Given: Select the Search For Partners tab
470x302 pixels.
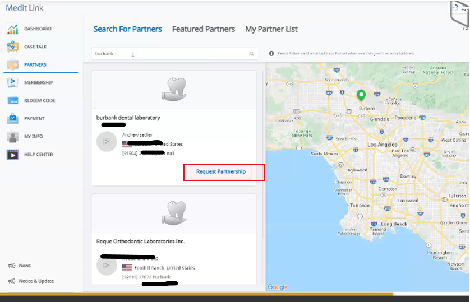Looking at the screenshot, I should point(127,29).
